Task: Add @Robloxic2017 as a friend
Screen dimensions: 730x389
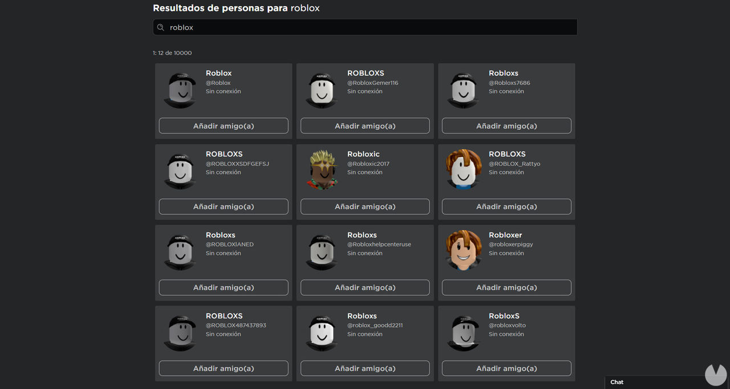Action: (x=365, y=206)
